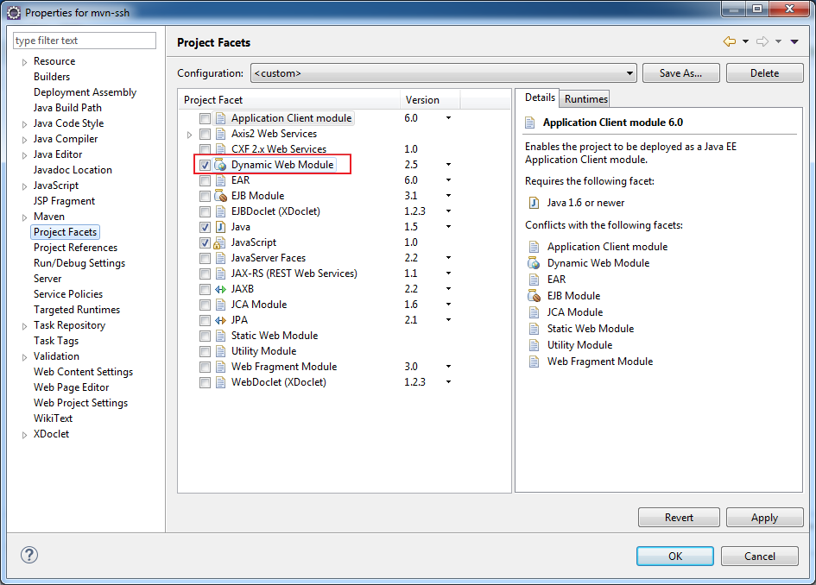This screenshot has height=585, width=816.
Task: Click the Static Web Module page icon in facet list
Action: (221, 336)
